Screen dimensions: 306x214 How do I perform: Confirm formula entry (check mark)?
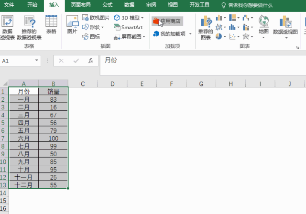76,61
